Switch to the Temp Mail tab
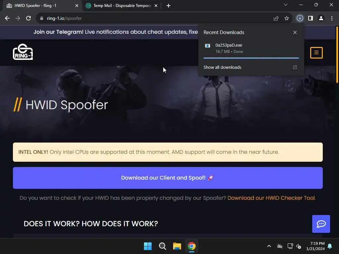The width and height of the screenshot is (339, 254). pyautogui.click(x=122, y=6)
